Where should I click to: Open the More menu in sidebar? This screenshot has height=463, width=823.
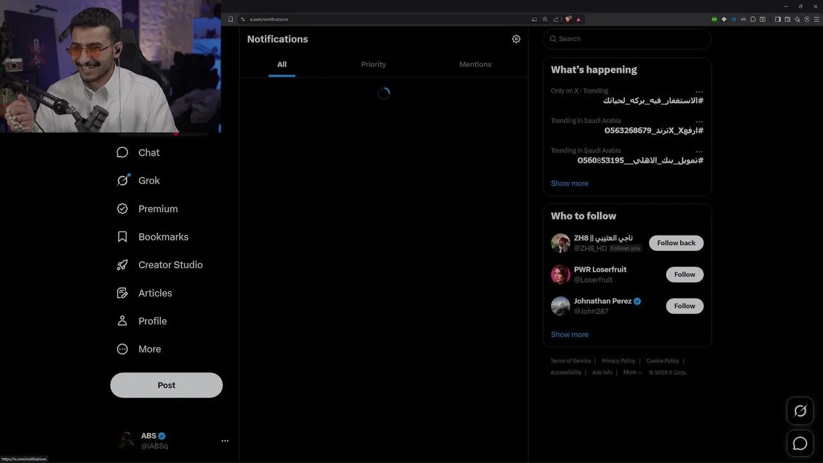(139, 349)
